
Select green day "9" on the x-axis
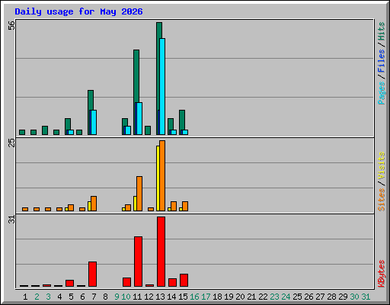117,297
